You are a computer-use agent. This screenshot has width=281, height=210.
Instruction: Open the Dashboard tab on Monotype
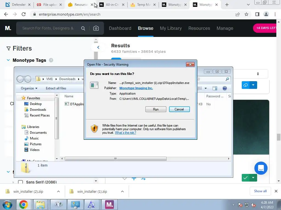click(x=120, y=28)
